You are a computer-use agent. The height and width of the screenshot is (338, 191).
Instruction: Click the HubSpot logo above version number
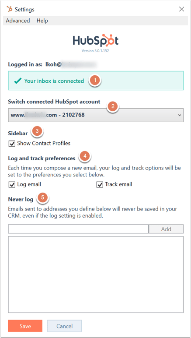tap(95, 41)
